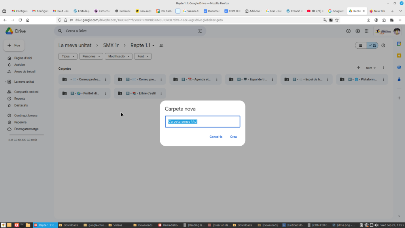
Task: Open more options for Llibre d'estil folder
Action: point(161,93)
